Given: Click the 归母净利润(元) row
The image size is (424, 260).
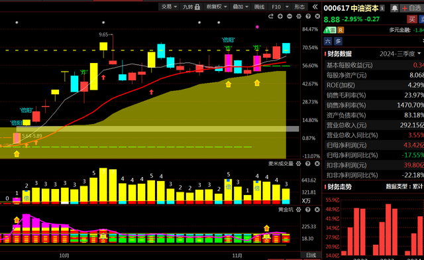Looking at the screenshot, I should click(x=374, y=145).
